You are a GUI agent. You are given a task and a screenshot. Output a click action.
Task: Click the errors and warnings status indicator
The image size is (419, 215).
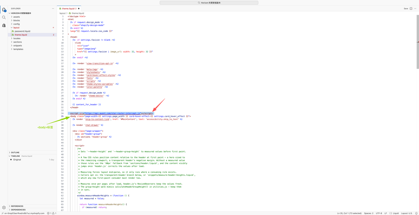pos(52,213)
